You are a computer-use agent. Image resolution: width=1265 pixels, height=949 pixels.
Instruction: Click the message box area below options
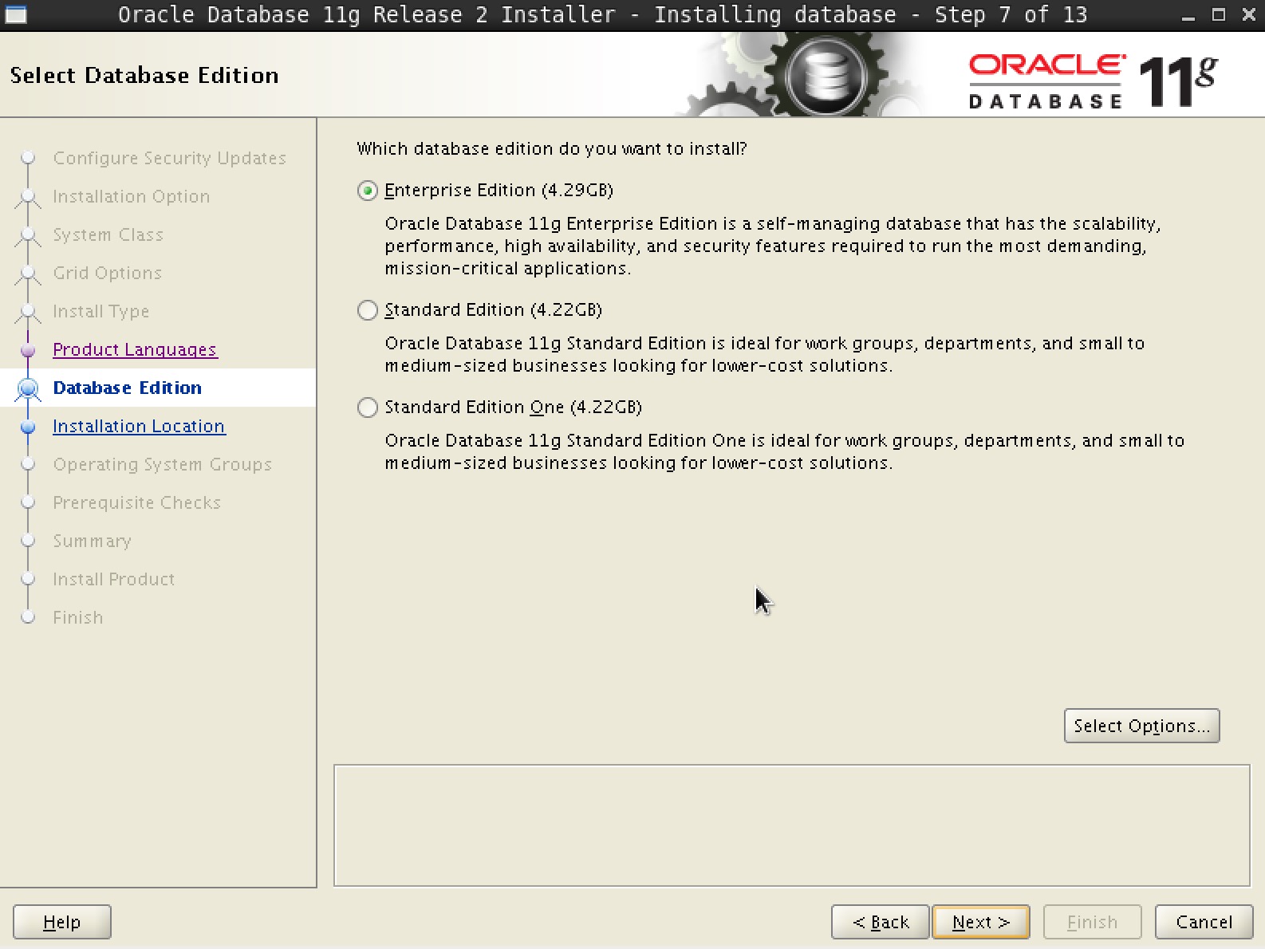[x=792, y=825]
